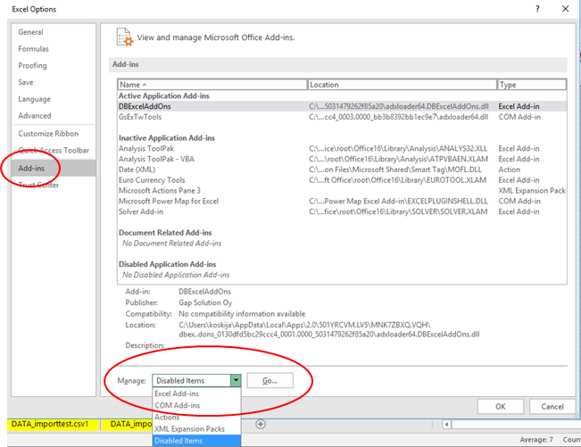Open the Proofing settings category

click(33, 65)
